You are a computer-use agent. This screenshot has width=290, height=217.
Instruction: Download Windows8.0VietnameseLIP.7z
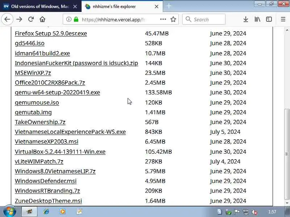pos(55,171)
